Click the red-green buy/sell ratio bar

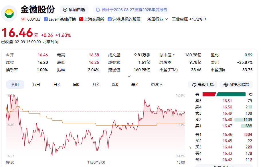[224, 94]
